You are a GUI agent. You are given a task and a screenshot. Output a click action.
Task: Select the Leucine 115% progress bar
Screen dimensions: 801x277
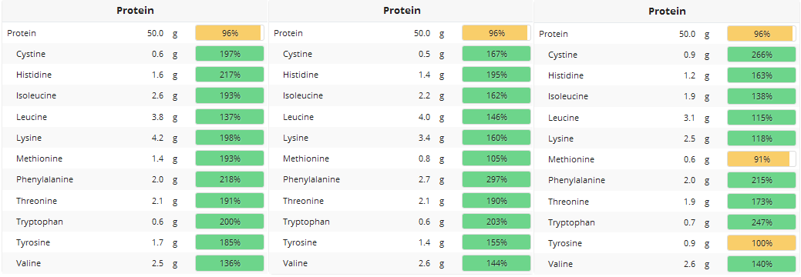coord(762,117)
